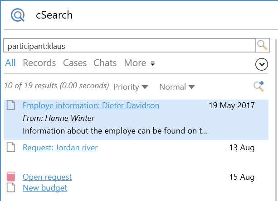The height and width of the screenshot is (201, 278).
Task: Expand the circled chevron options button
Action: 262,65
